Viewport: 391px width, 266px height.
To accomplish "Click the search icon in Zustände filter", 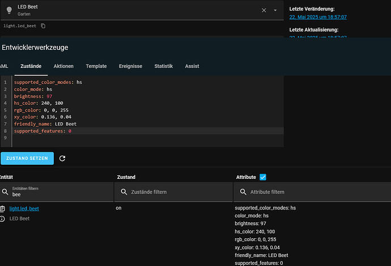I will tap(124, 192).
